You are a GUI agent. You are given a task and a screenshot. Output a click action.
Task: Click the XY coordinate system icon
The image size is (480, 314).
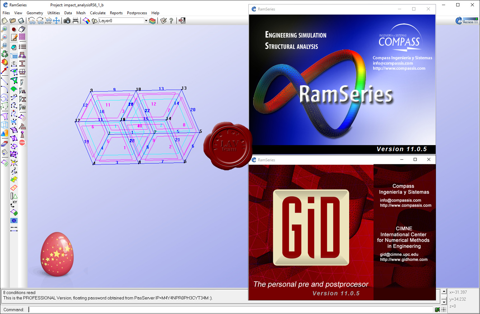click(x=14, y=204)
